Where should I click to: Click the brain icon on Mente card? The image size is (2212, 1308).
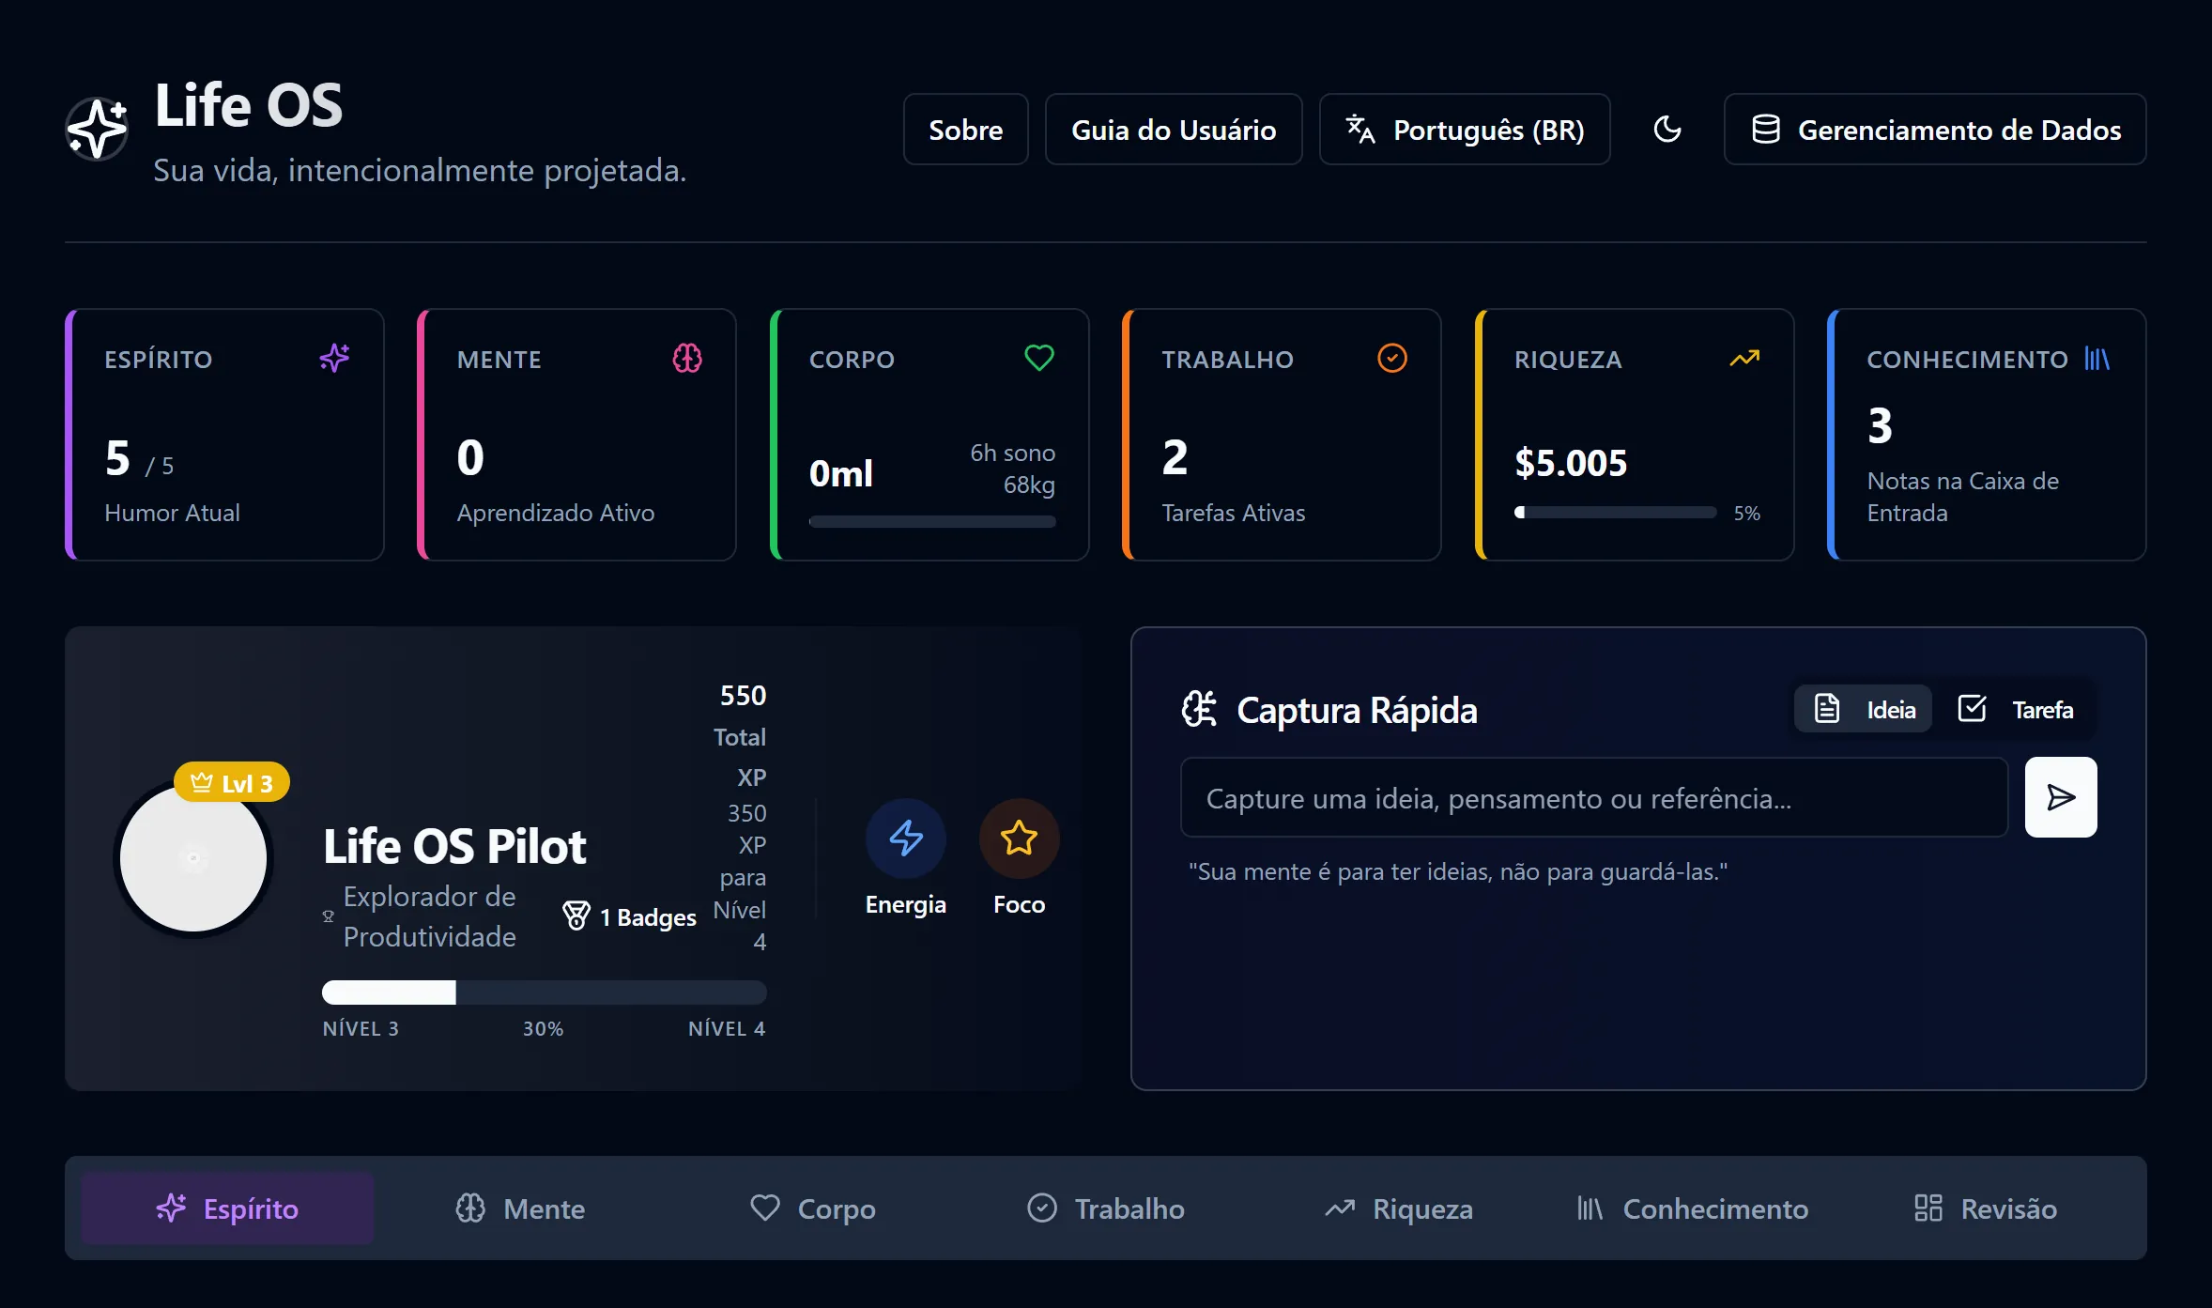(x=687, y=358)
